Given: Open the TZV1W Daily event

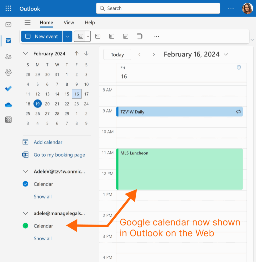Looking at the screenshot, I should (180, 111).
